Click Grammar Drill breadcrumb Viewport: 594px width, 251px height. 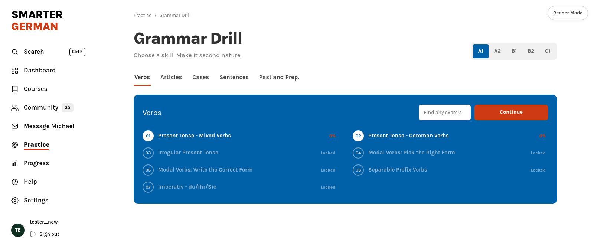(175, 16)
